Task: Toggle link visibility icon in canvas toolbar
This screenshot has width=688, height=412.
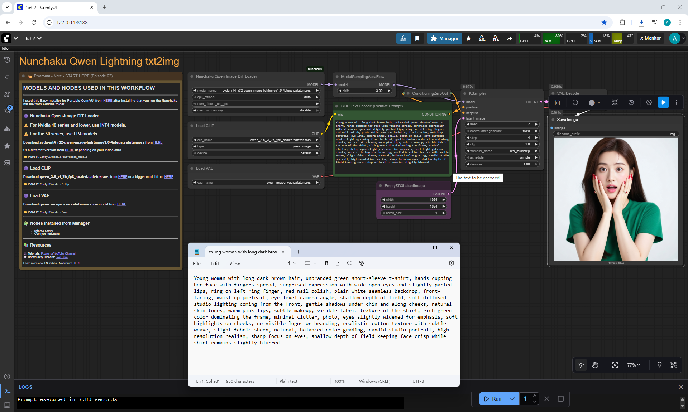Action: tap(673, 365)
